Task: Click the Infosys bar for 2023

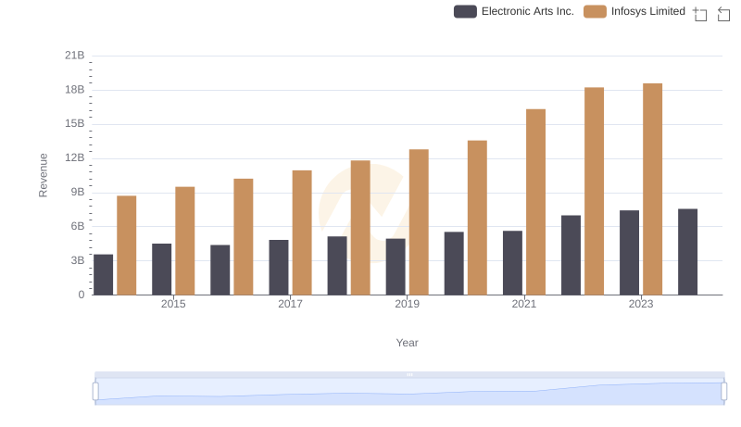Action: point(652,189)
